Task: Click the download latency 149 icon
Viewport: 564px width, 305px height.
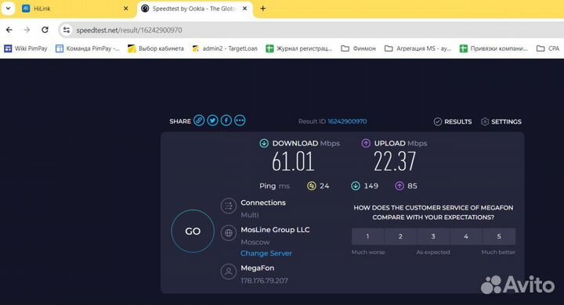Action: coord(356,185)
